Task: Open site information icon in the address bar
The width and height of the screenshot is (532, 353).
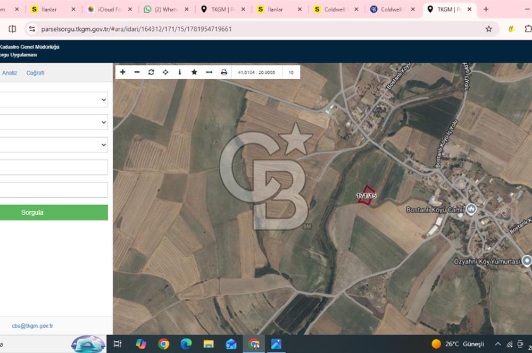Action: click(x=32, y=29)
